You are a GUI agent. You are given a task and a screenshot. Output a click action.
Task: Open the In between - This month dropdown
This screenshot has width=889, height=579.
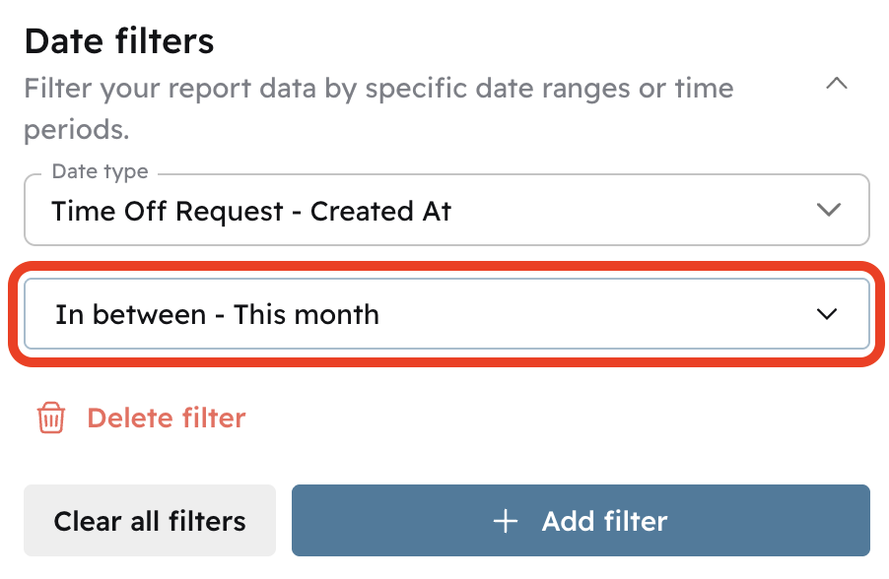pyautogui.click(x=446, y=314)
